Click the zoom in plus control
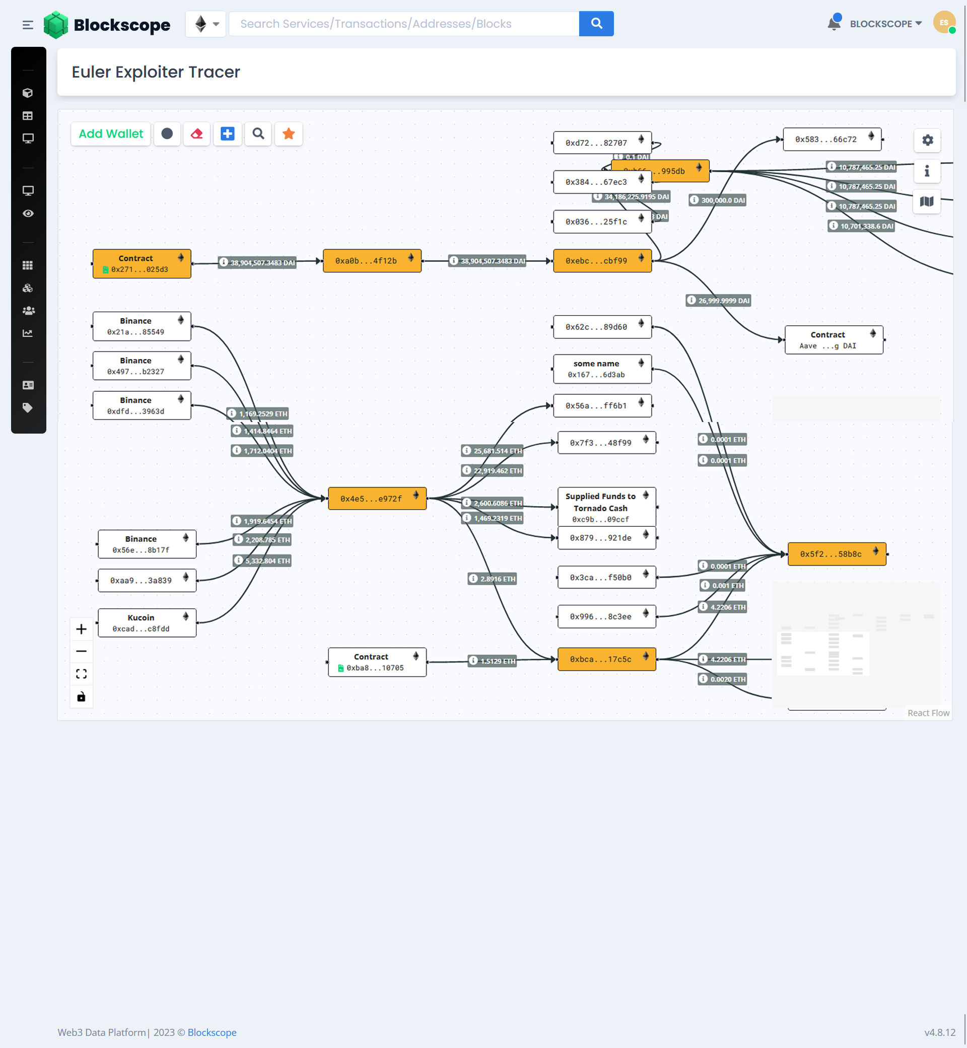This screenshot has height=1048, width=967. (81, 629)
